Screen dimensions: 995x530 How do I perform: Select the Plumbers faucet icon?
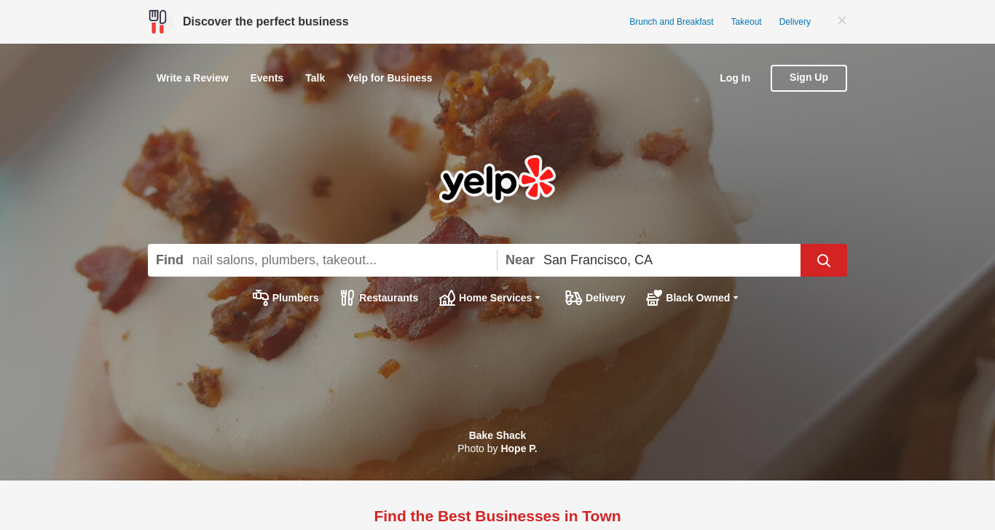click(x=261, y=298)
